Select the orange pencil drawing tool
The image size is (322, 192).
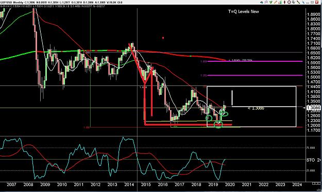click(x=276, y=2)
